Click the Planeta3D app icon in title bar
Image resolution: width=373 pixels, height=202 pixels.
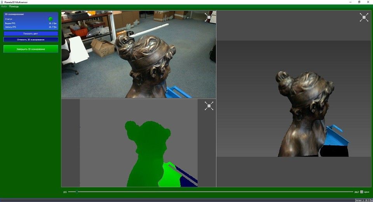coord(2,2)
